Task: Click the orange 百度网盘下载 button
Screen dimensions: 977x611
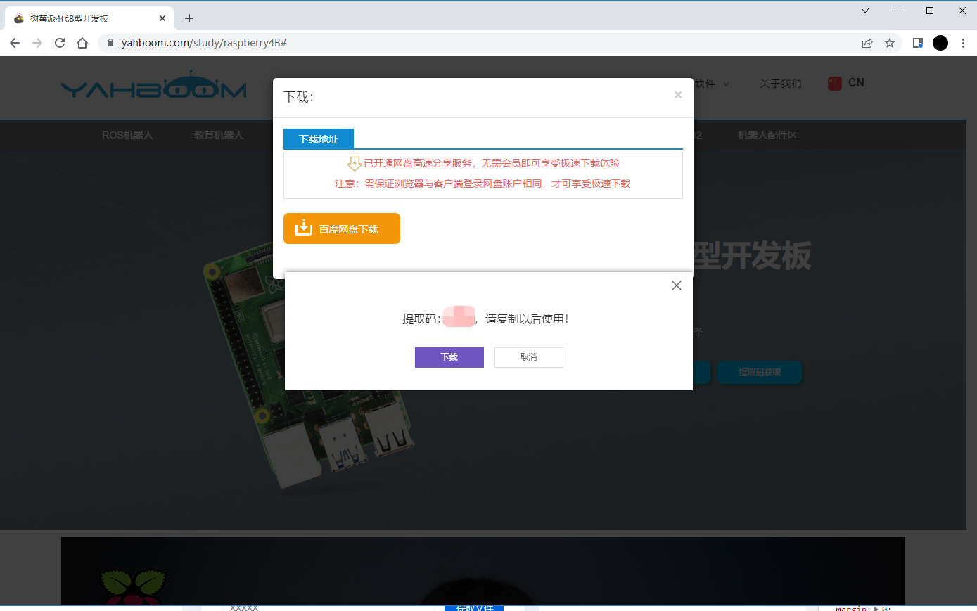Action: pos(342,229)
